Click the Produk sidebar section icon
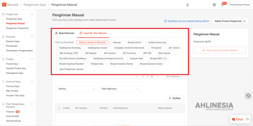The width and height of the screenshot is (253, 126). (x=3, y=59)
